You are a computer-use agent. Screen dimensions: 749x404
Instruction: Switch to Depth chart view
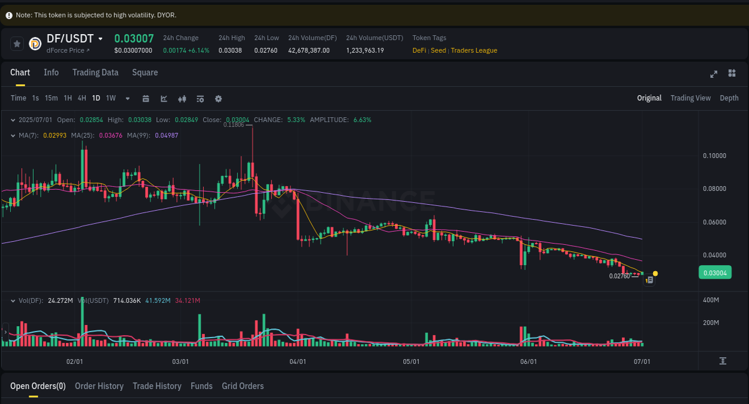tap(729, 98)
